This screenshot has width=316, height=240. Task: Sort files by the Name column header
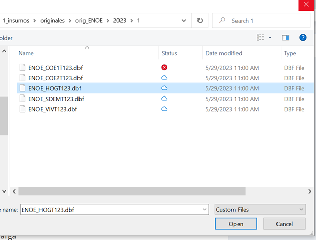click(x=26, y=53)
